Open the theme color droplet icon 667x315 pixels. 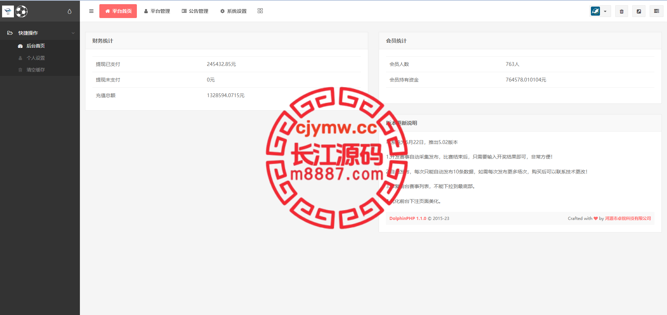click(x=69, y=11)
